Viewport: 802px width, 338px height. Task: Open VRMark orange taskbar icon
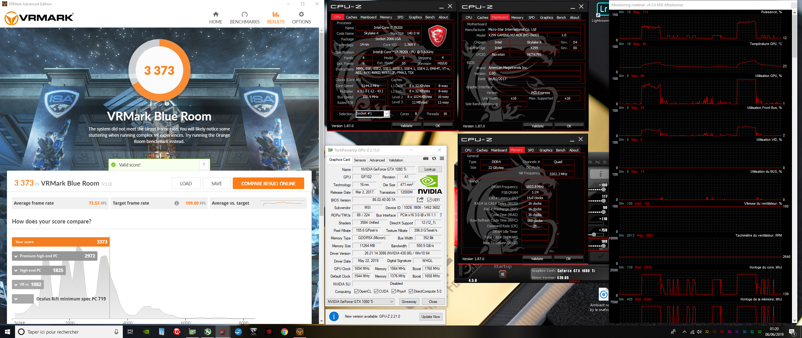pyautogui.click(x=300, y=332)
